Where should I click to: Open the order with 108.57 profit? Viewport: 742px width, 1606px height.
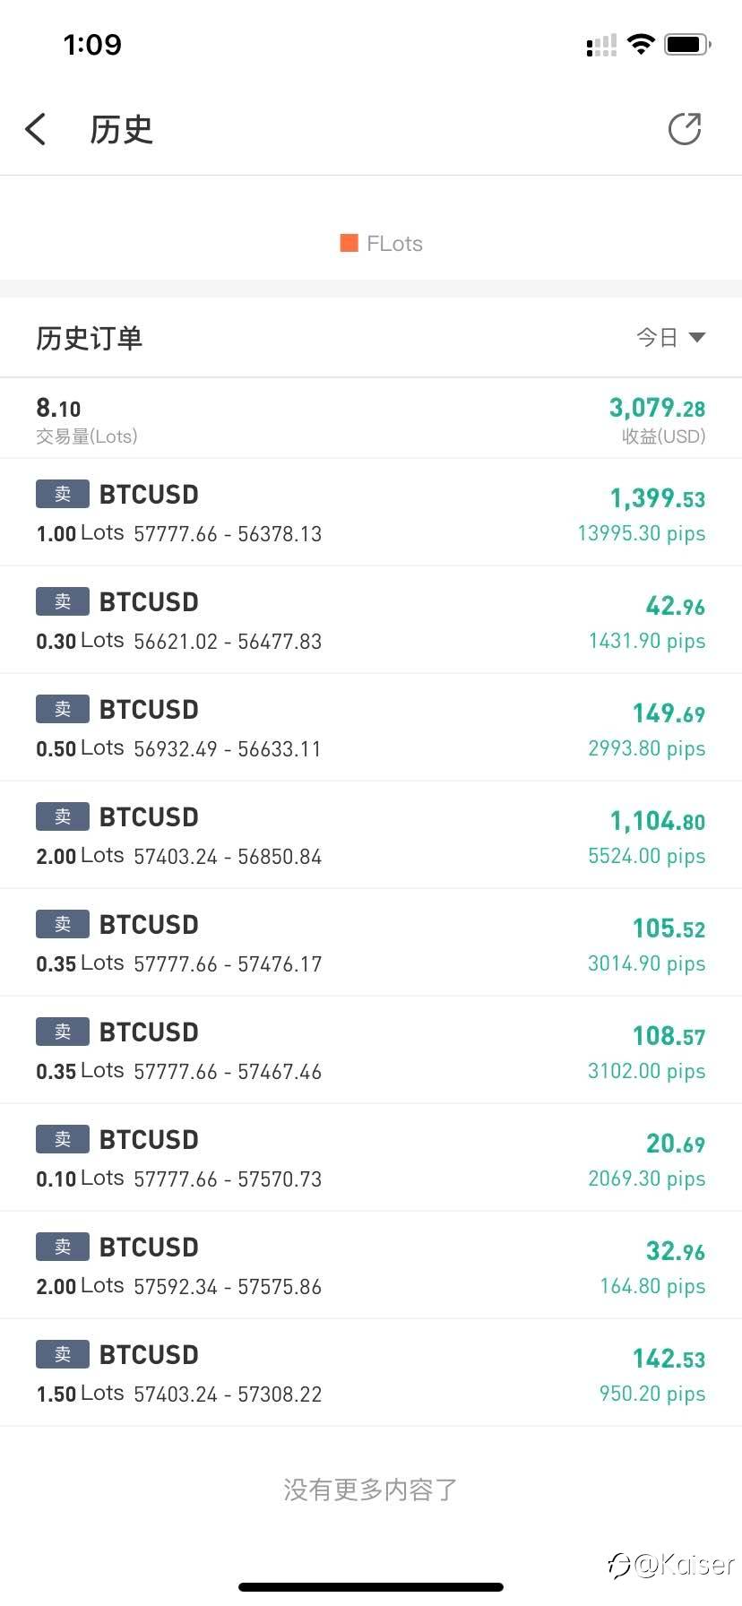(371, 1050)
